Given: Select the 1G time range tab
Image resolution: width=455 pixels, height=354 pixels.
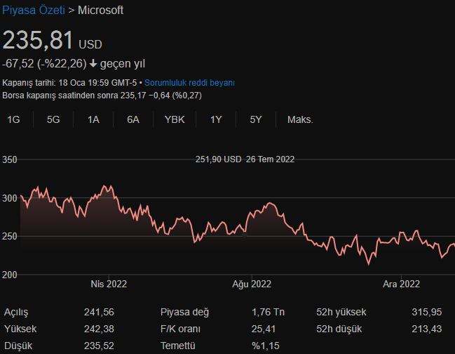Looking at the screenshot, I should [13, 119].
